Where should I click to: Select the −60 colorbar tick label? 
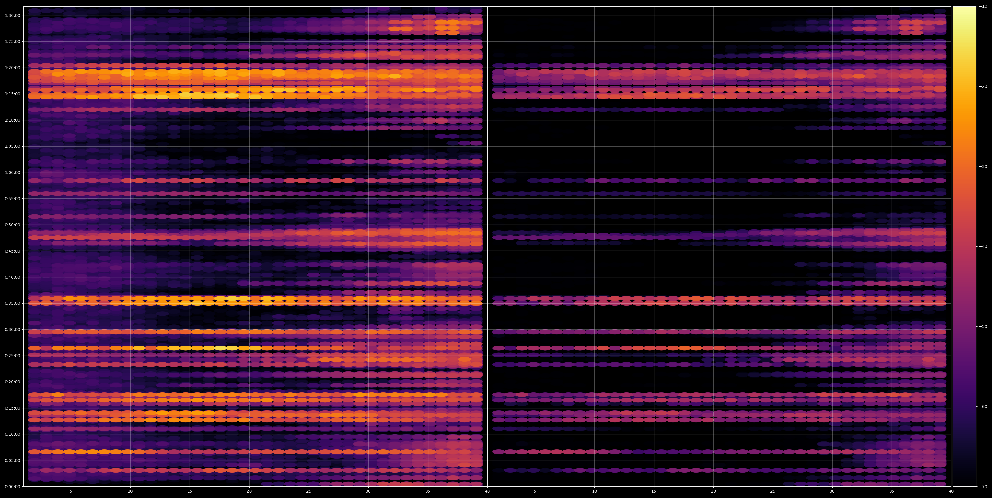pyautogui.click(x=983, y=407)
